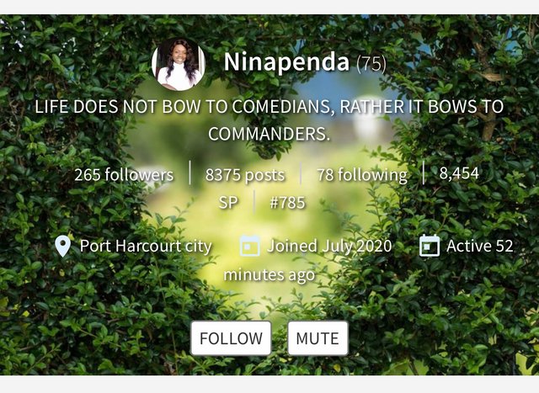Click the Ninapenda username heading

(286, 61)
